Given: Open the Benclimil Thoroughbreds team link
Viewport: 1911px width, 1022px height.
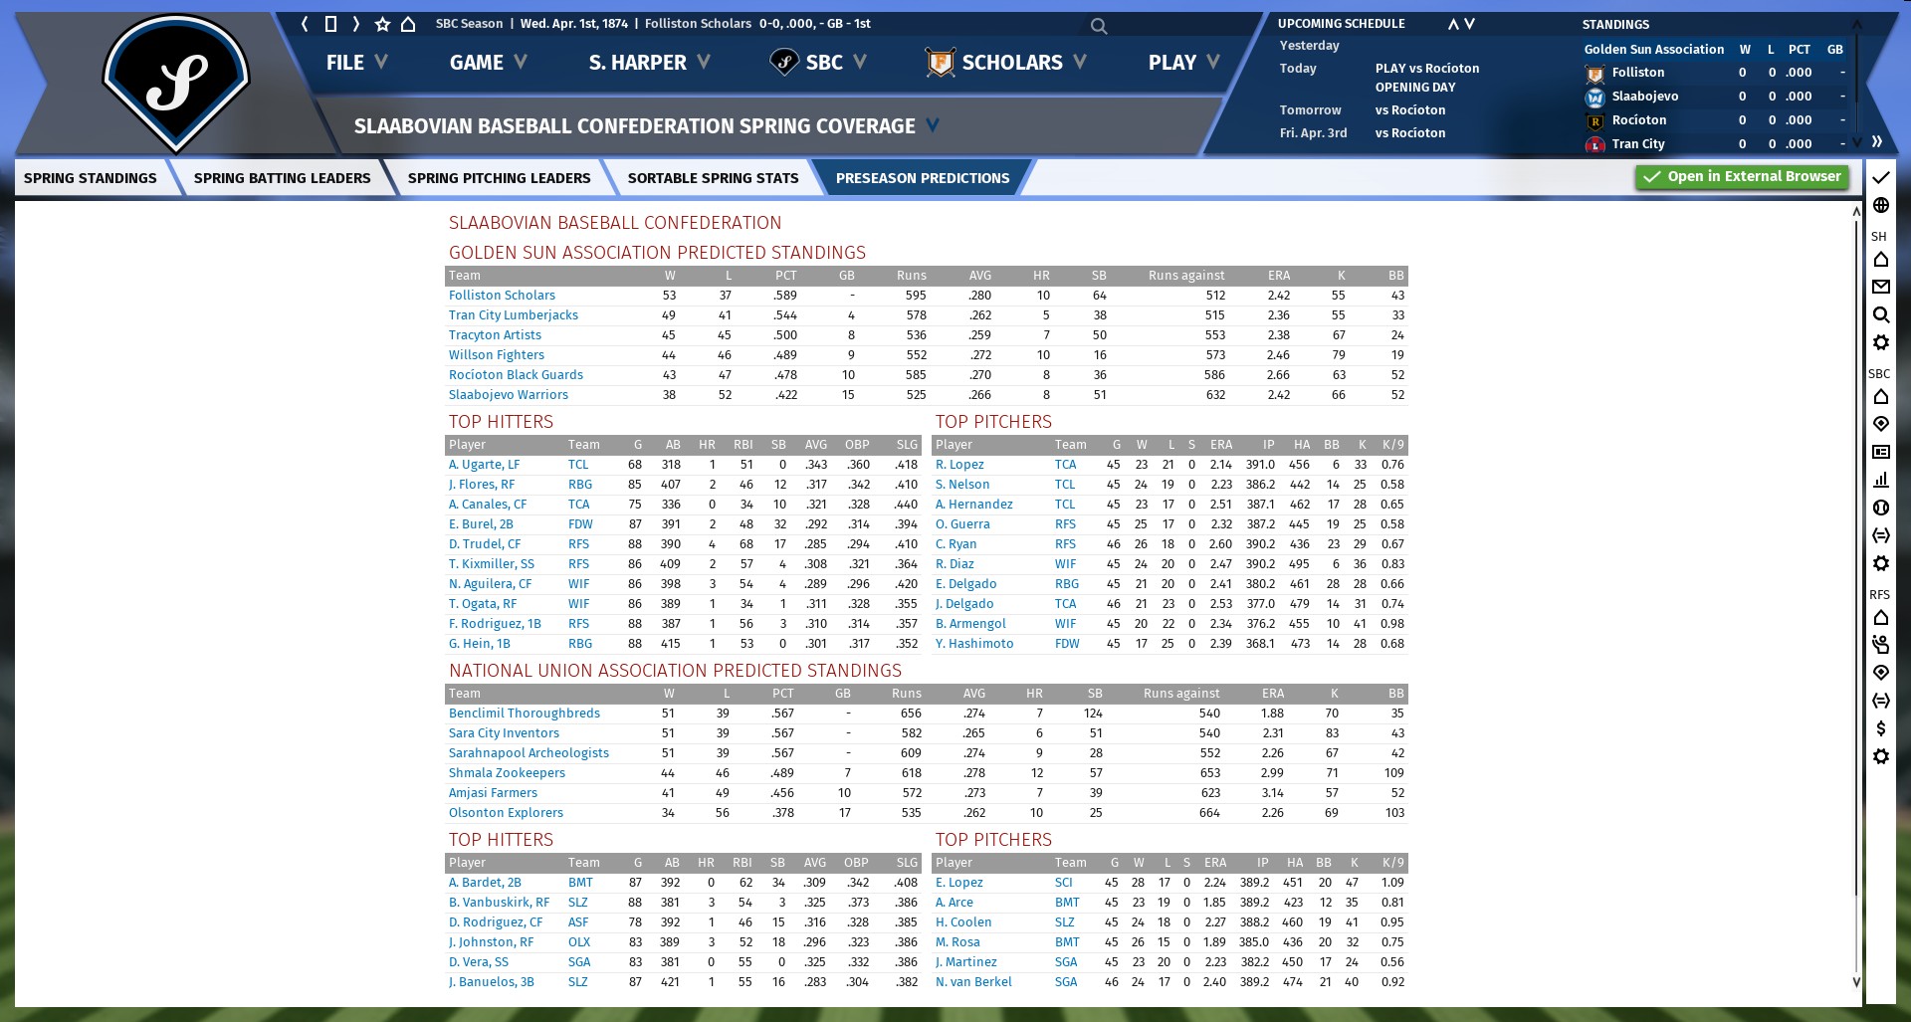Looking at the screenshot, I should (x=524, y=714).
